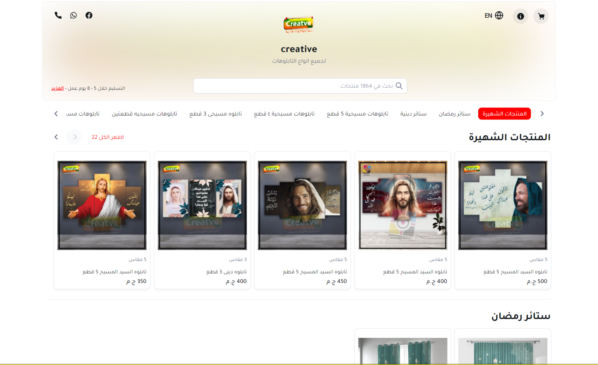Open تابلوهات مسيحية 5 قطع tab
The width and height of the screenshot is (598, 365).
pos(357,114)
